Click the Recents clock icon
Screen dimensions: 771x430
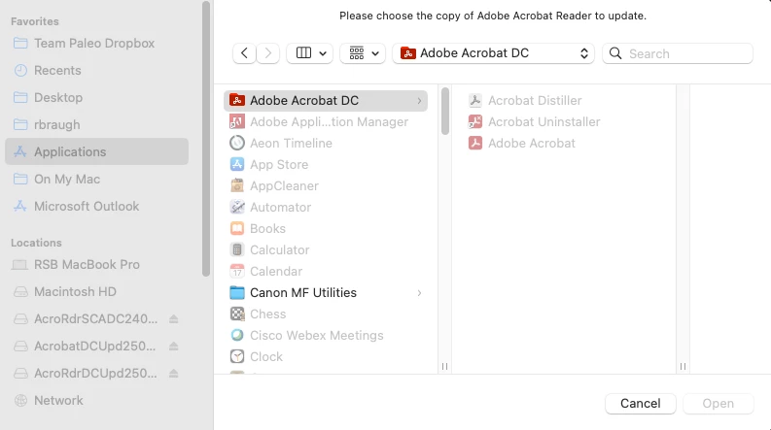coord(20,70)
